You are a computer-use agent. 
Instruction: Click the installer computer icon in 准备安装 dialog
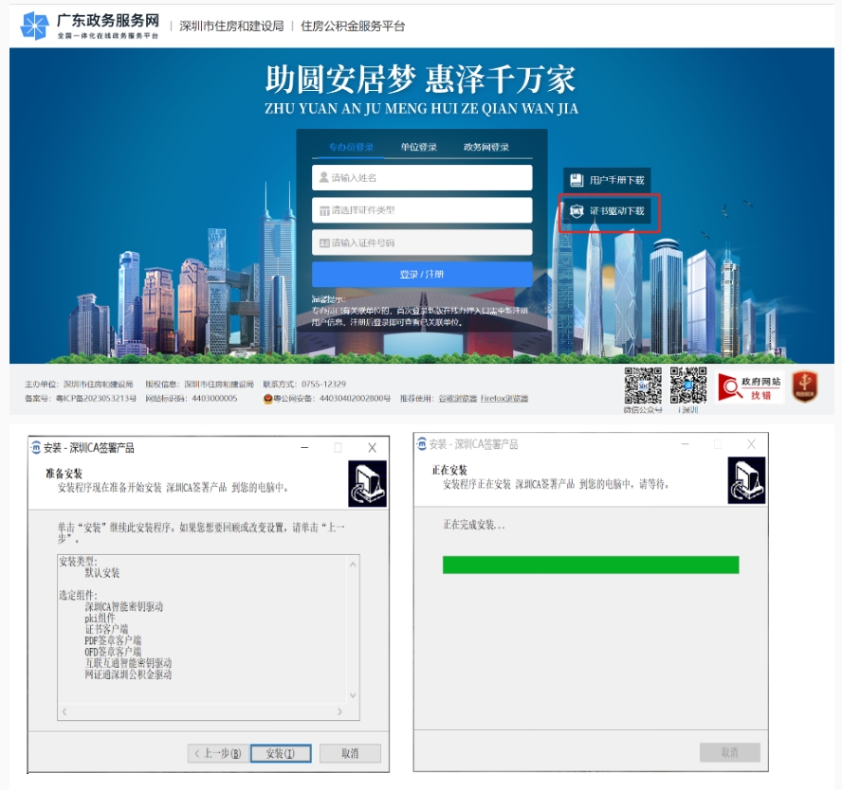(367, 483)
